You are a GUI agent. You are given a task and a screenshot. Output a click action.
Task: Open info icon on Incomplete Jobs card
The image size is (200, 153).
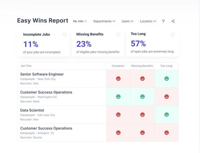coord(65,35)
